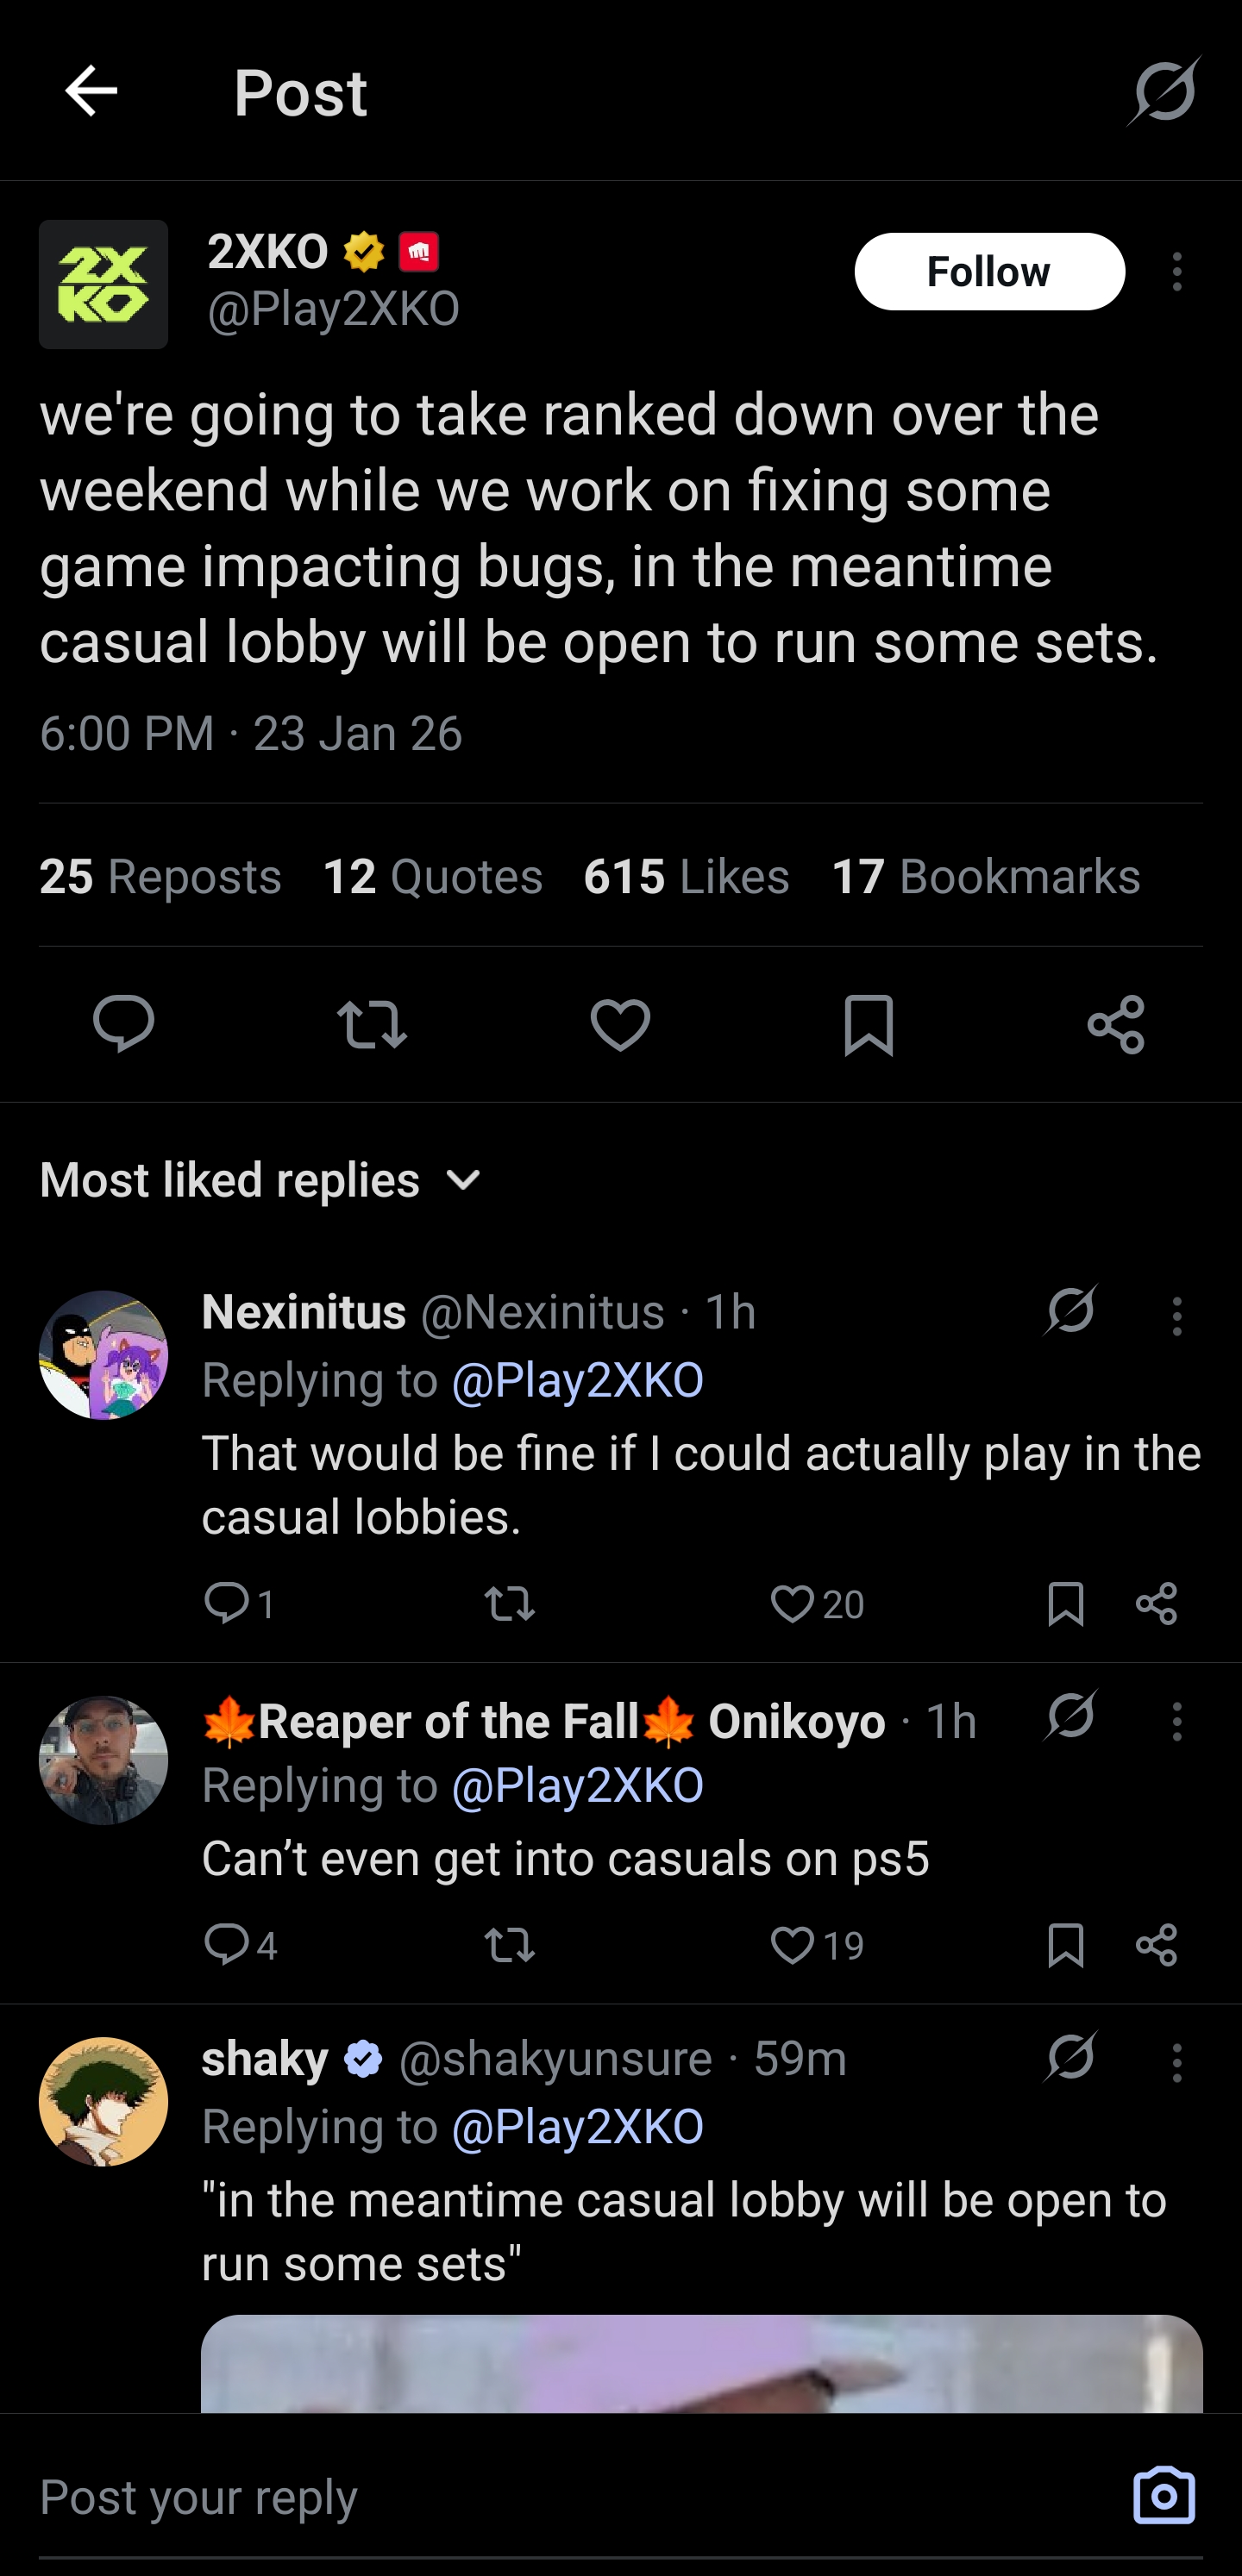The width and height of the screenshot is (1242, 2576).
Task: Open the 2XKO profile avatar
Action: tap(103, 284)
